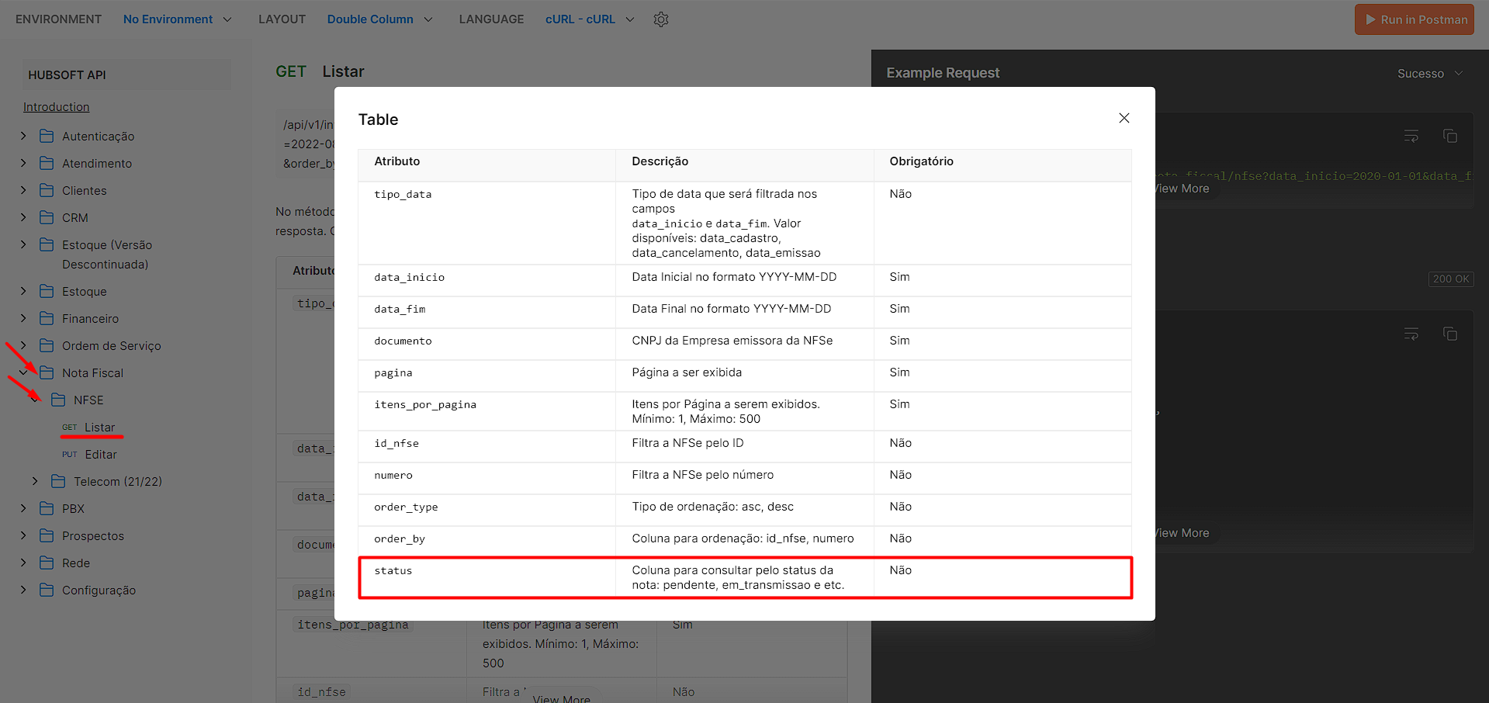This screenshot has height=703, width=1489.
Task: Click 'Filtra a NFSe pelo ID' description
Action: pos(687,443)
